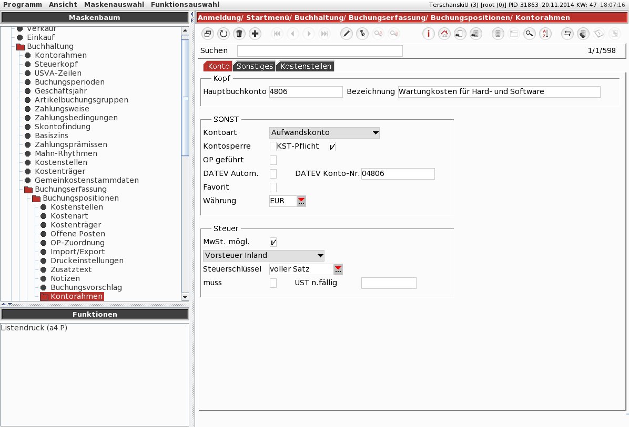Open the Ansicht menu
This screenshot has height=427, width=629.
tap(63, 4)
